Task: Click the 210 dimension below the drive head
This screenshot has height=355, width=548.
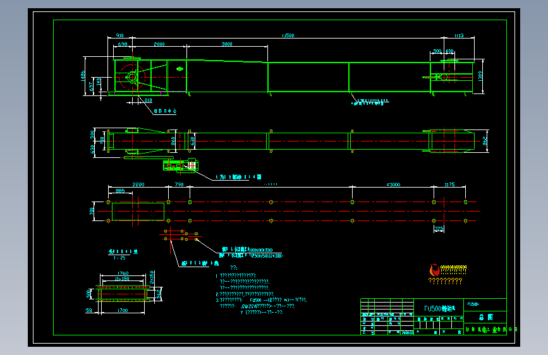Action: [148, 100]
